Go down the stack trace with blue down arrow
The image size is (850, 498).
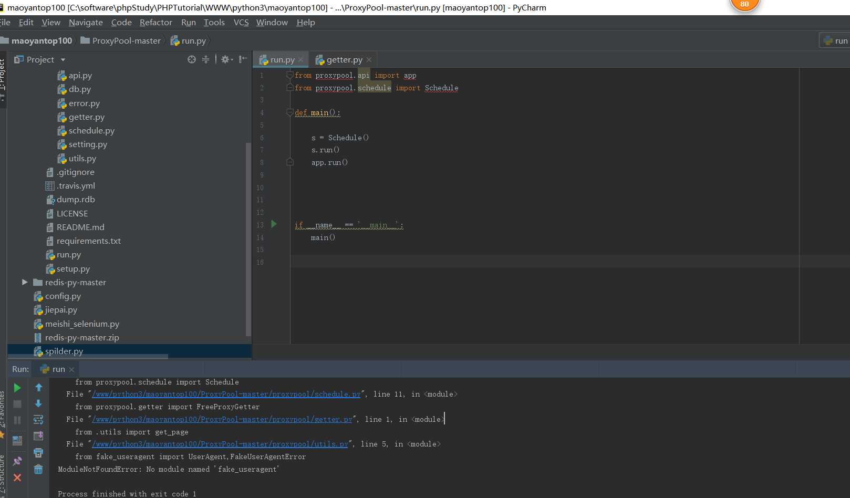pos(38,403)
